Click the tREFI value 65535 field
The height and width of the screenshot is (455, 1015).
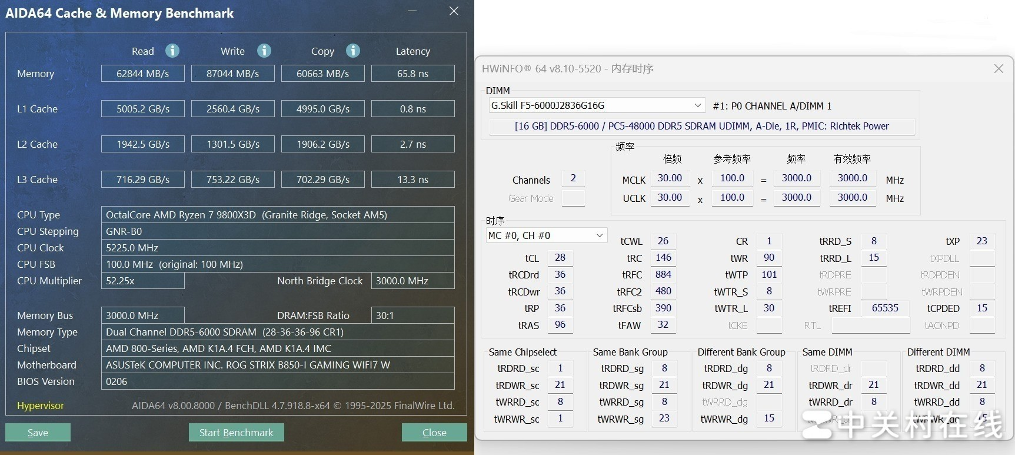pos(885,308)
